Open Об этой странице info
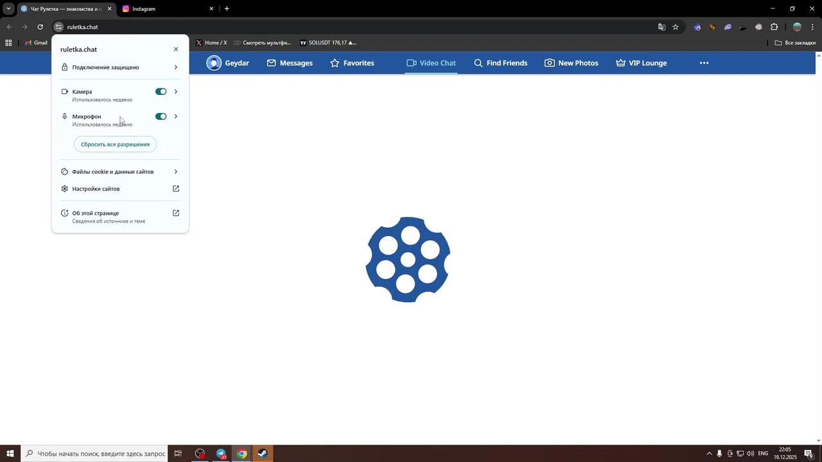The width and height of the screenshot is (822, 462). point(120,217)
